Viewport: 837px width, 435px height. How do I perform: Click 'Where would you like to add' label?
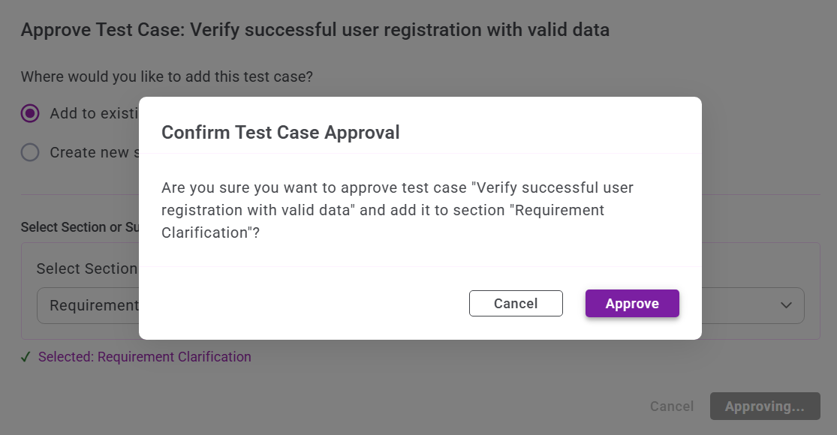pos(166,76)
